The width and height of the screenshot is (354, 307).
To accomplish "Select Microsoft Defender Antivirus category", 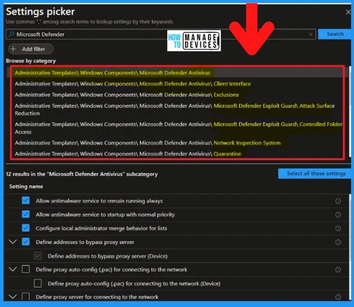I will point(112,73).
